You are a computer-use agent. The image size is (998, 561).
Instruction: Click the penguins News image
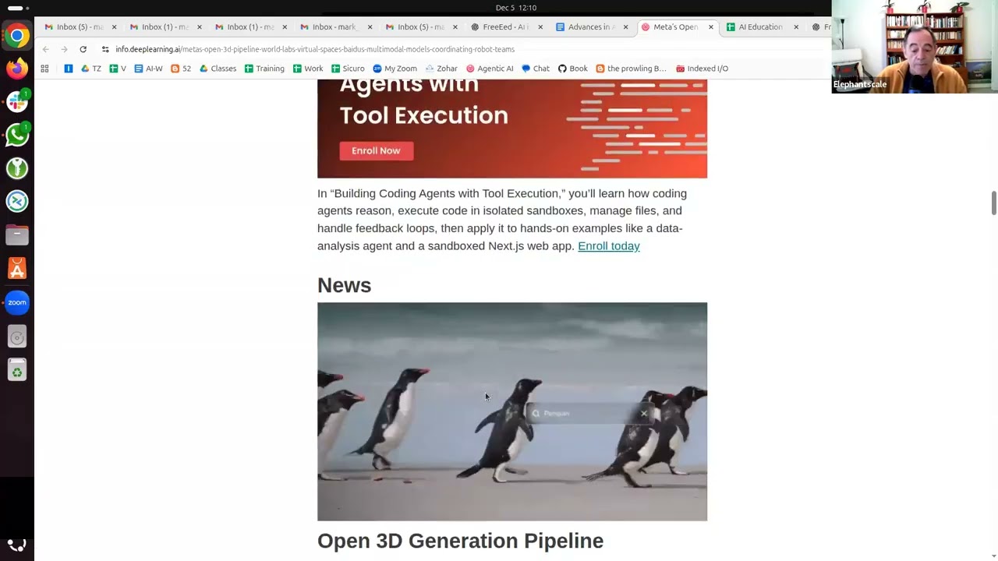512,411
